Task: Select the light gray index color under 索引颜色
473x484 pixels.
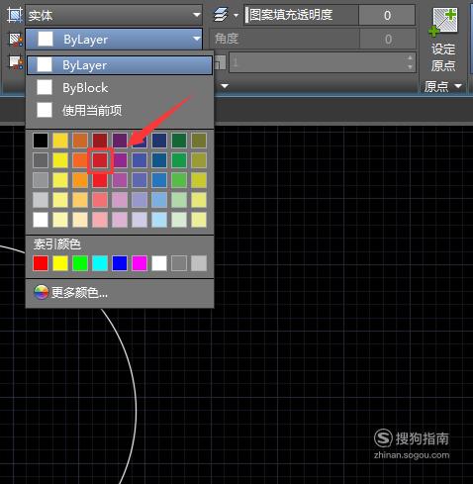Action: pyautogui.click(x=199, y=263)
